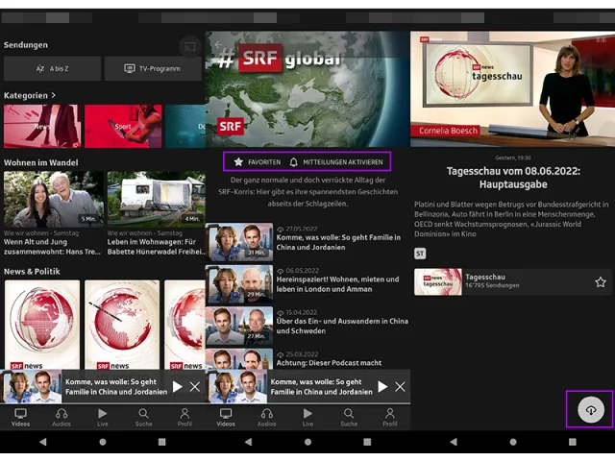
Task: Click the ST subtitles badge
Action: coord(420,254)
